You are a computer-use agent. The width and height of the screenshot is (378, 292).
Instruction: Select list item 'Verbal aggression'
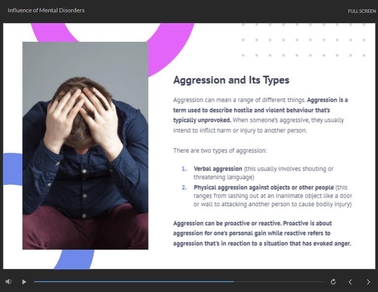[218, 169]
